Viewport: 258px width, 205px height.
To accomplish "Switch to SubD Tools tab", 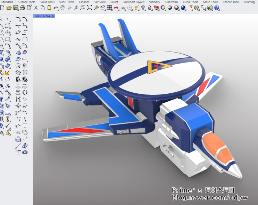I will point(67,2).
